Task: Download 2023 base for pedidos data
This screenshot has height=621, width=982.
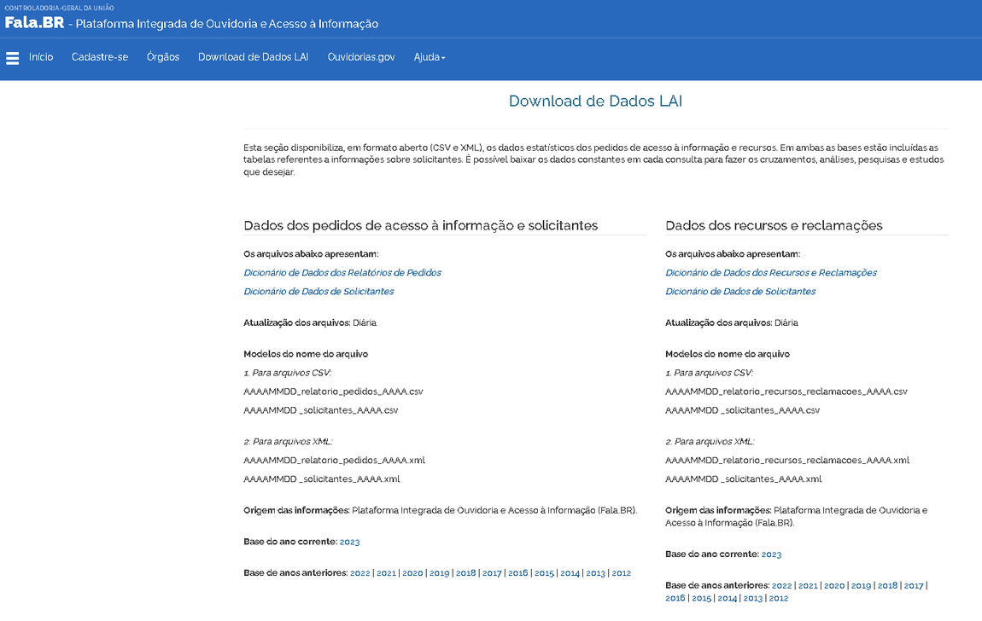Action: [x=350, y=541]
